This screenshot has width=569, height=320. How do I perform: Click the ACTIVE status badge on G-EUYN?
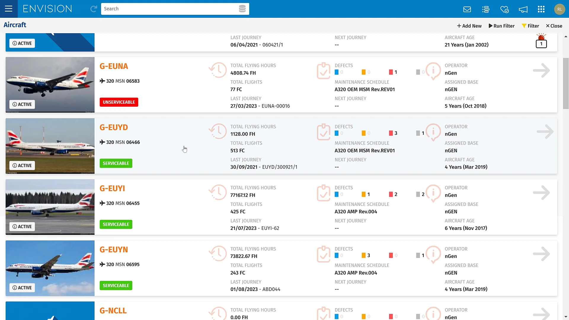tap(22, 288)
